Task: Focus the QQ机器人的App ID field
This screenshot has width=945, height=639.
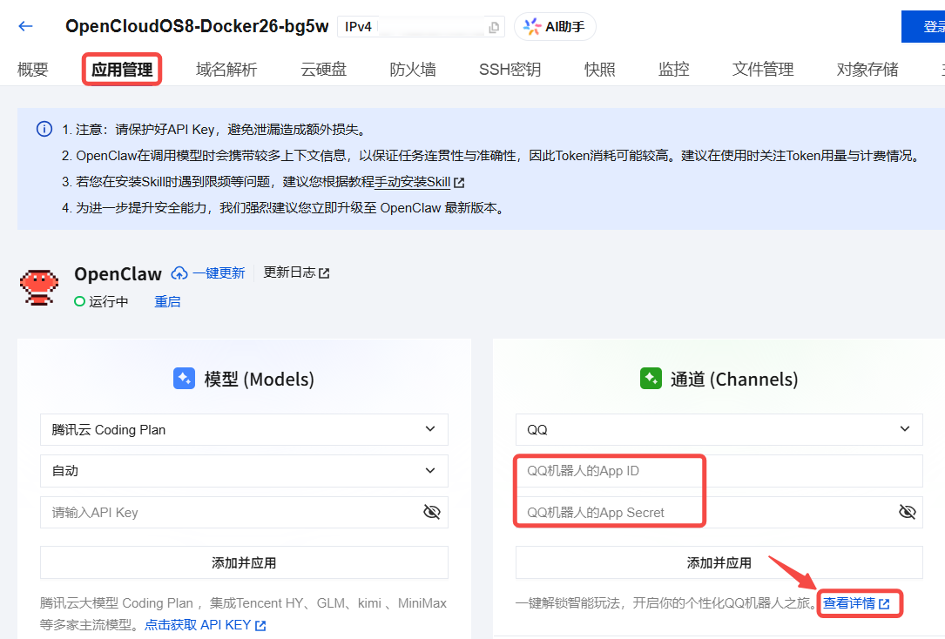Action: pos(719,471)
